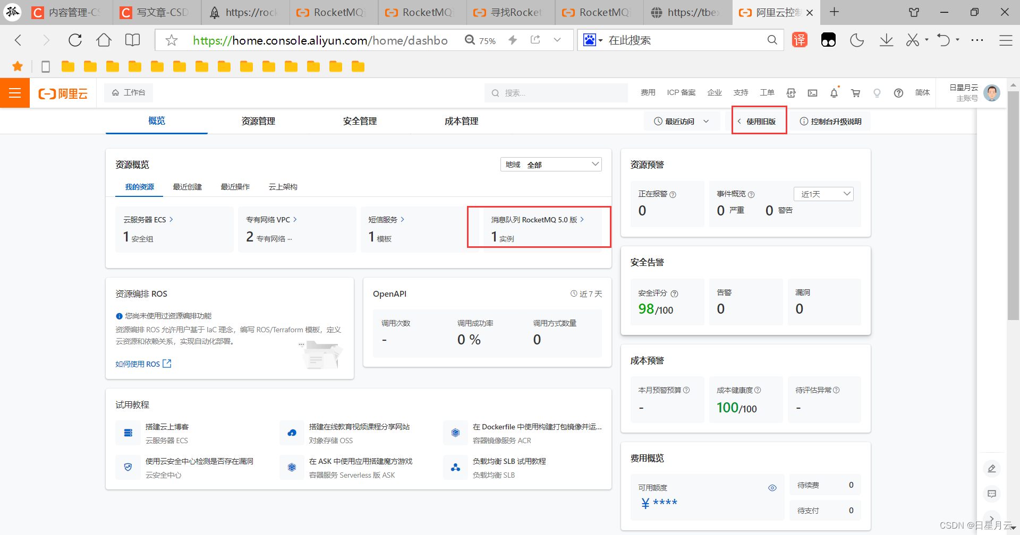
Task: Toggle night mode moon icon
Action: pyautogui.click(x=857, y=40)
